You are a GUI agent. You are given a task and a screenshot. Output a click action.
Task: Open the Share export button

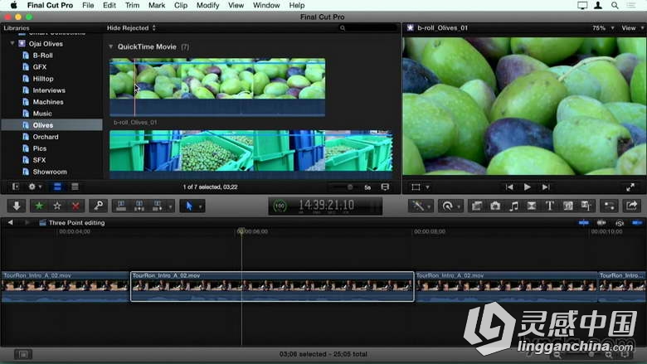(x=631, y=206)
